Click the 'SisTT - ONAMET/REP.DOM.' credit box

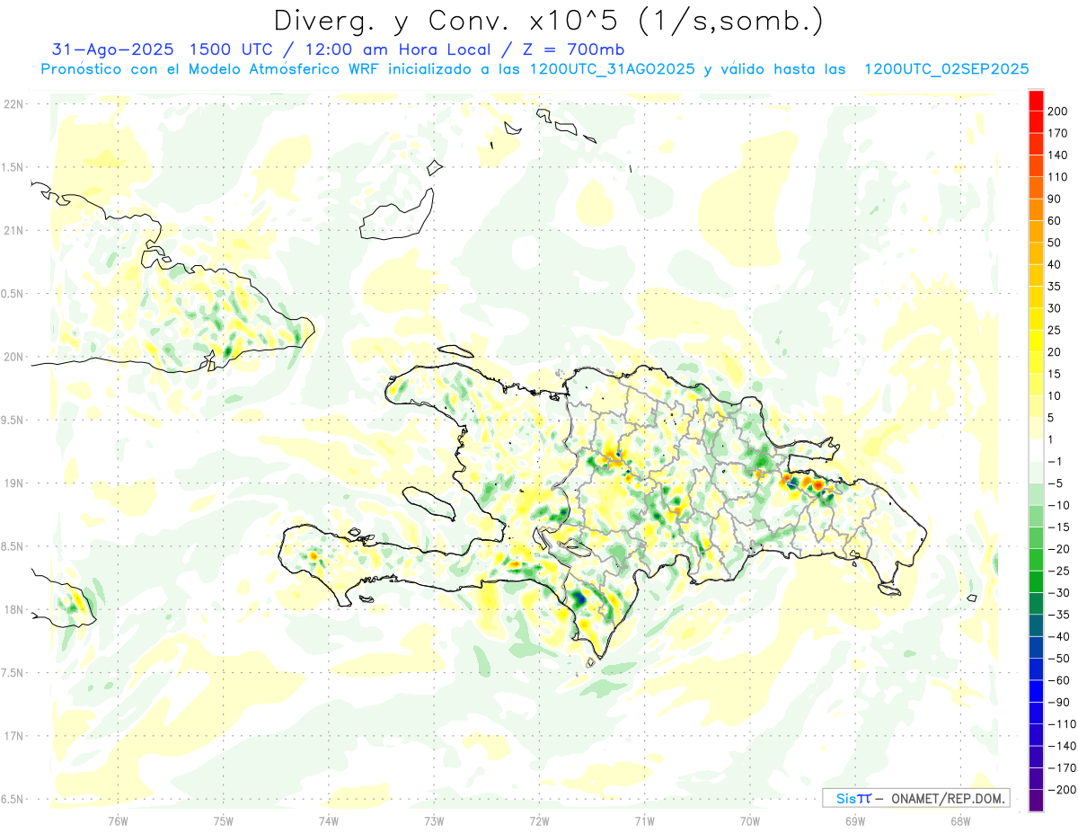coord(915,798)
